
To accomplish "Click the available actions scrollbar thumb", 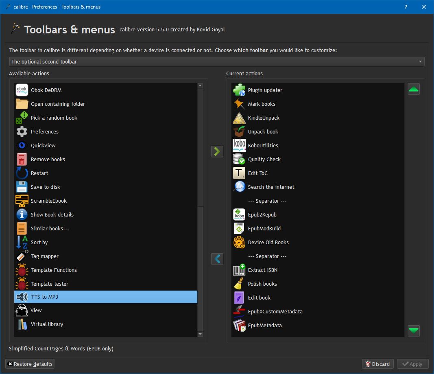I will coord(201,268).
